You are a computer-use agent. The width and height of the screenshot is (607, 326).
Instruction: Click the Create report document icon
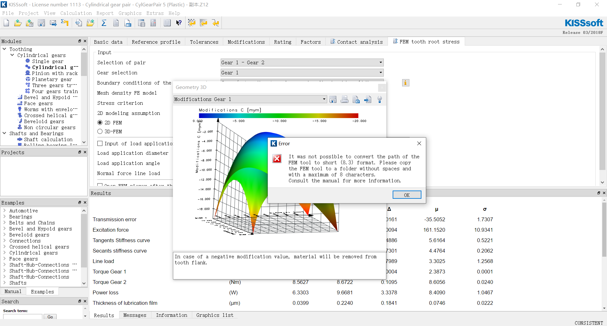click(x=116, y=23)
